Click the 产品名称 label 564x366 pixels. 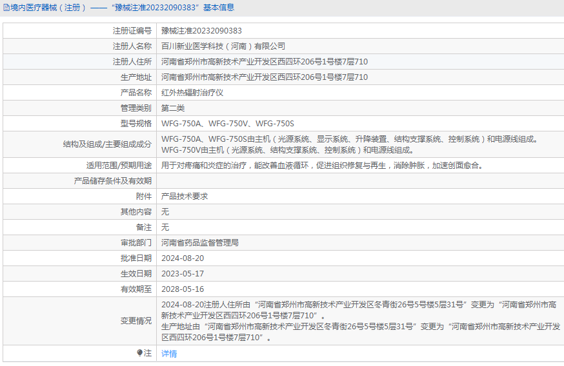tap(136, 93)
